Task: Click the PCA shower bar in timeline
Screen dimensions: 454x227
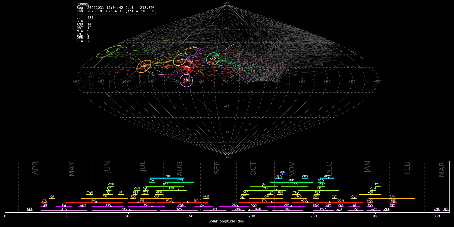Action: (146, 206)
